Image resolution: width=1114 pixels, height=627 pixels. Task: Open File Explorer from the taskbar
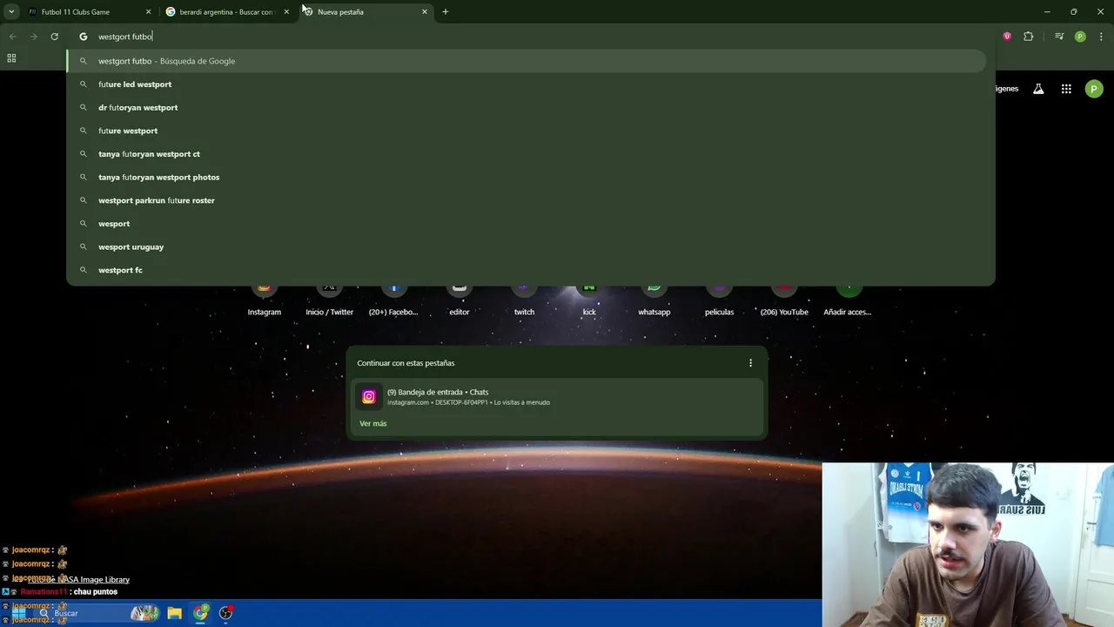pyautogui.click(x=174, y=613)
